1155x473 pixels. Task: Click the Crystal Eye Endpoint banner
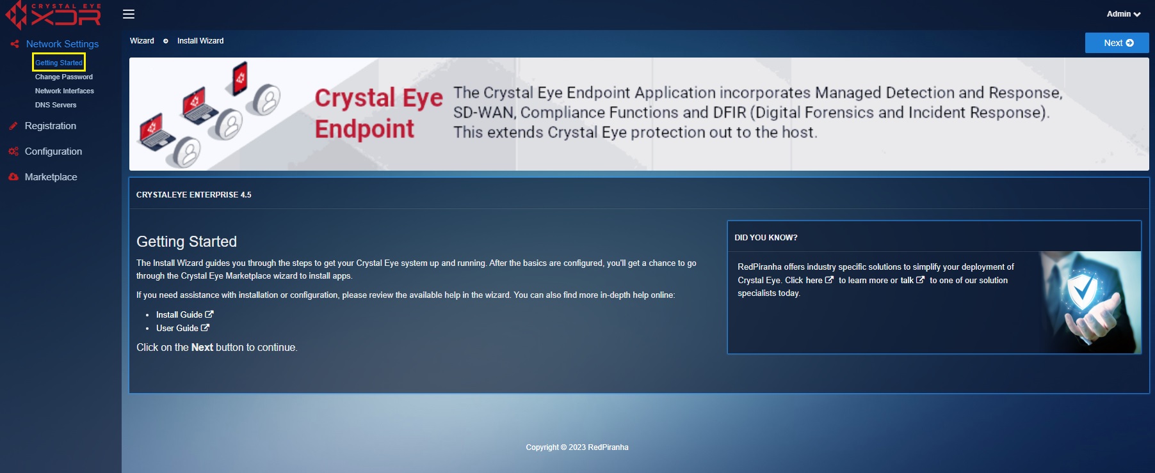639,114
